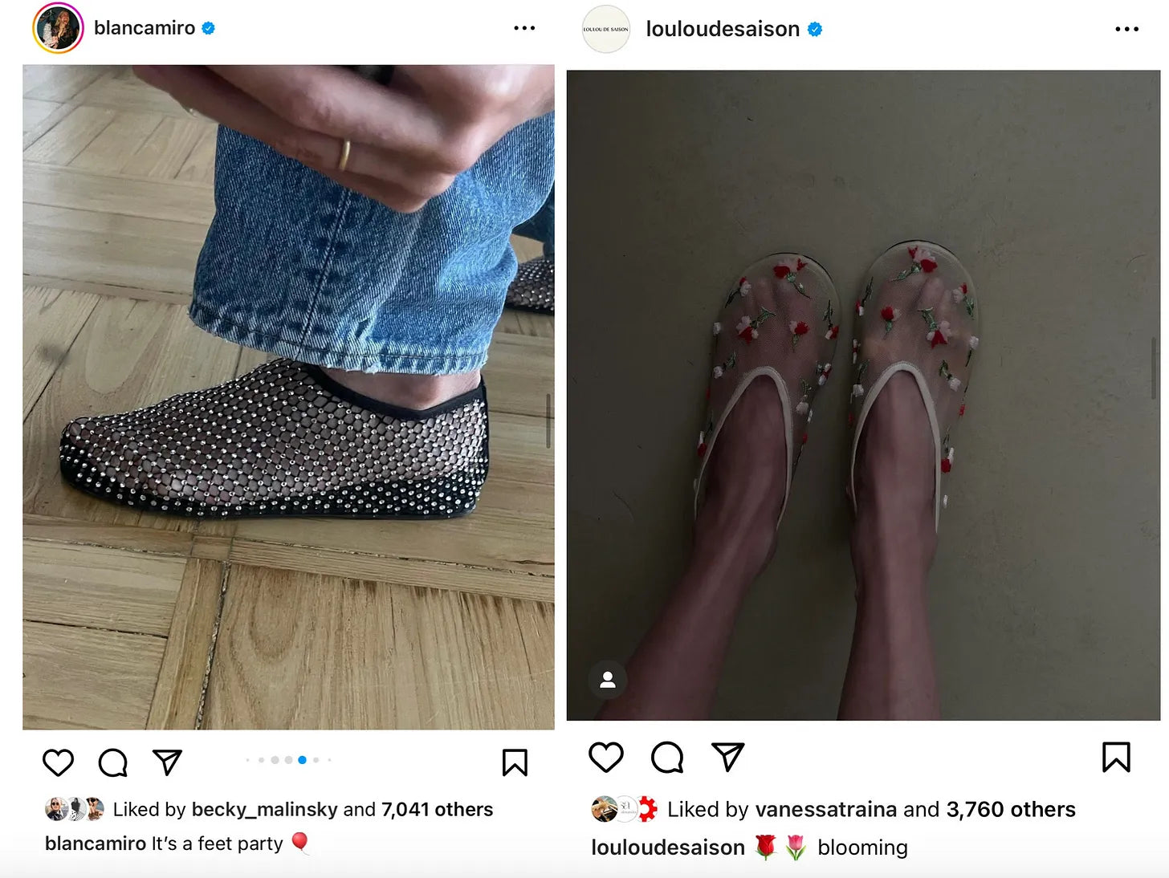Viewport: 1169px width, 878px height.
Task: Open vanessatraina profile from likes
Action: click(x=826, y=809)
